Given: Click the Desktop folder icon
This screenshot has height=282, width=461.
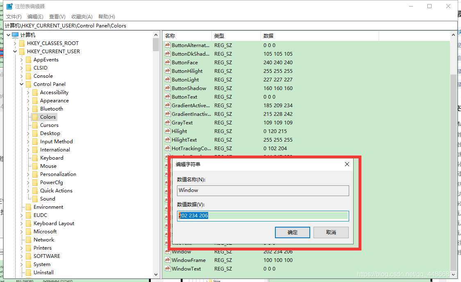Looking at the screenshot, I should click(x=34, y=133).
